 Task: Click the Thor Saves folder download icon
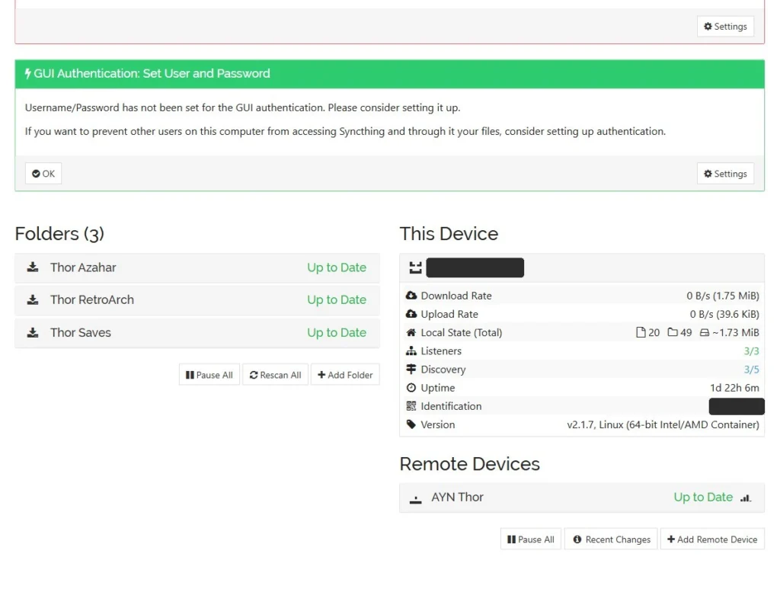point(33,333)
